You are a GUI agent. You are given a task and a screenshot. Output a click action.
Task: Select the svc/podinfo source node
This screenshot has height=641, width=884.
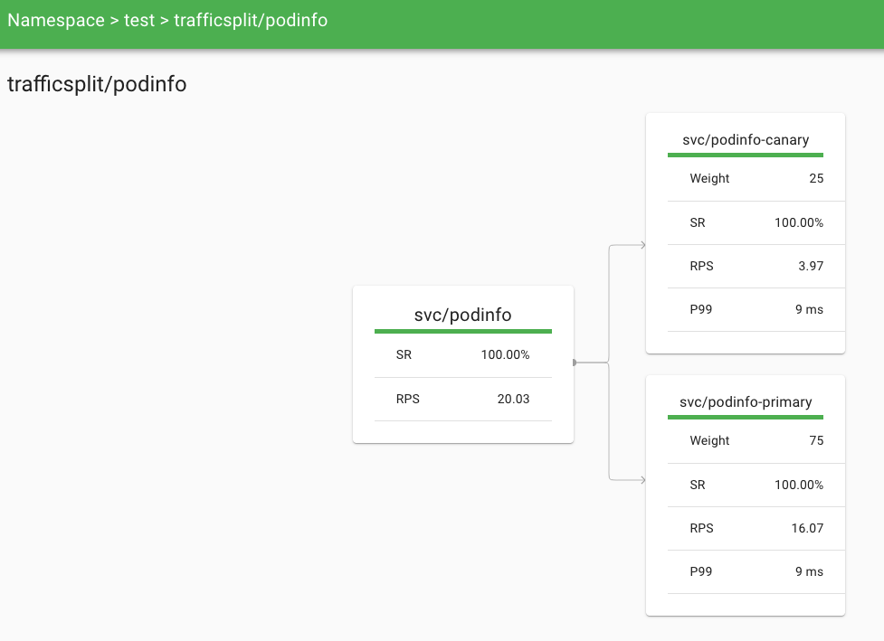[462, 315]
